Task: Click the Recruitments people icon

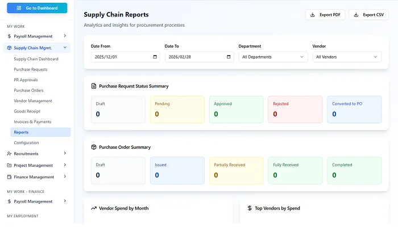Action: pos(9,153)
